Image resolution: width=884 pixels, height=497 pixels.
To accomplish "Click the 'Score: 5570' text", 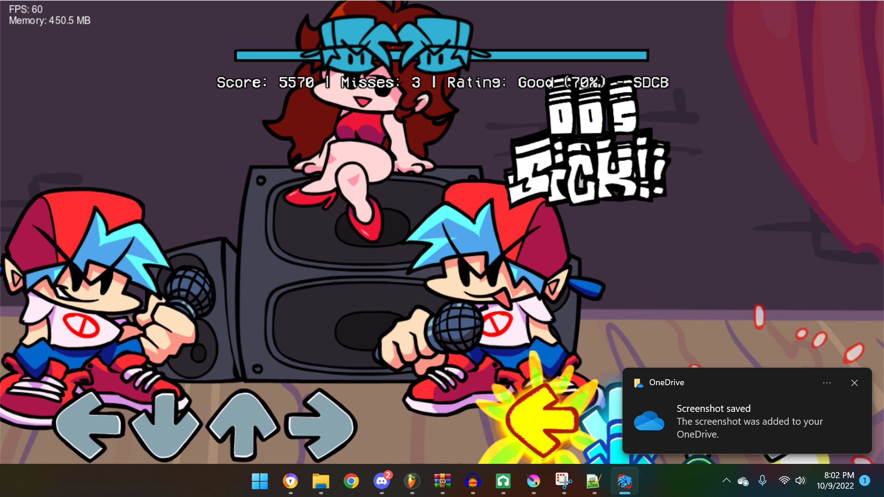I will [x=266, y=82].
